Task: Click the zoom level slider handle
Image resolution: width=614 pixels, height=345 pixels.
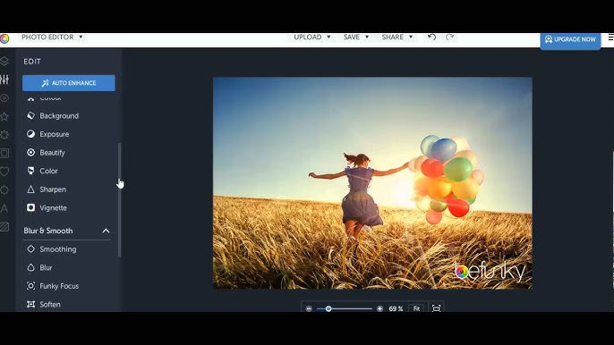Action: click(328, 308)
